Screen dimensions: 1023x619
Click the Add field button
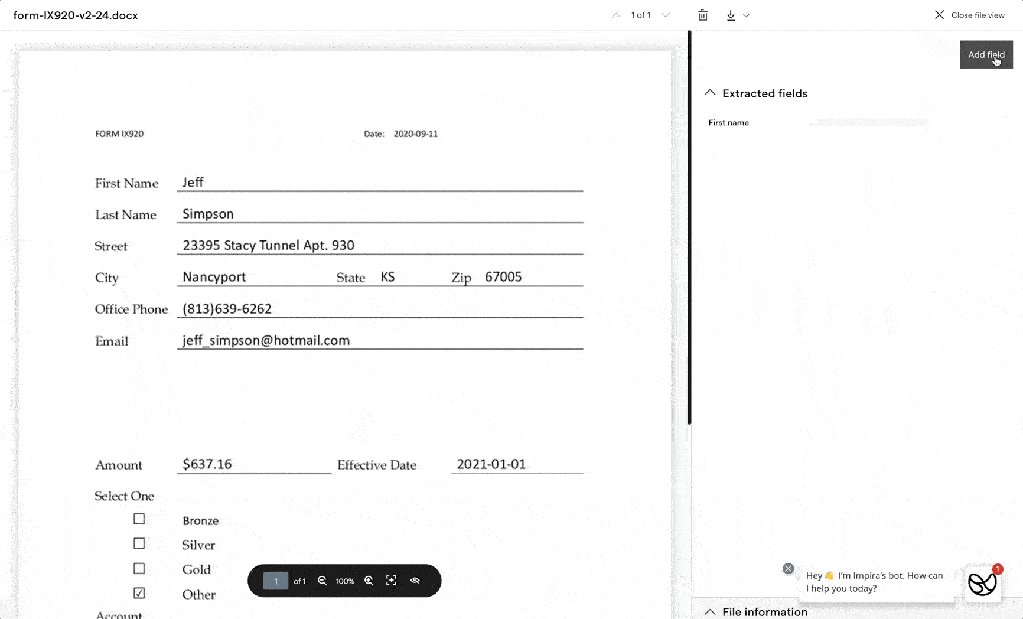tap(986, 54)
